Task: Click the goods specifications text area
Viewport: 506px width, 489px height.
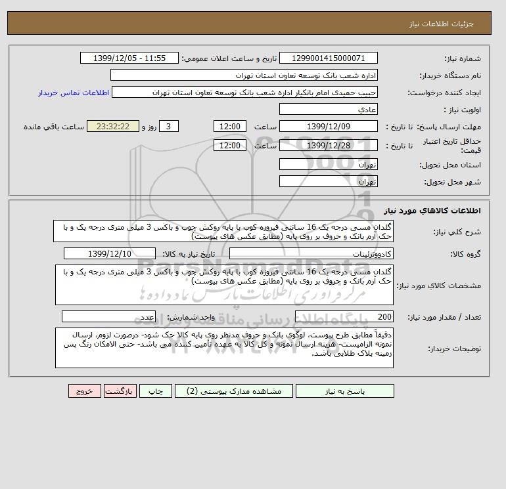Action: 224,285
